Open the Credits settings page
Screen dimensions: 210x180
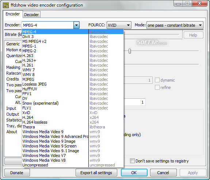(x=12, y=79)
